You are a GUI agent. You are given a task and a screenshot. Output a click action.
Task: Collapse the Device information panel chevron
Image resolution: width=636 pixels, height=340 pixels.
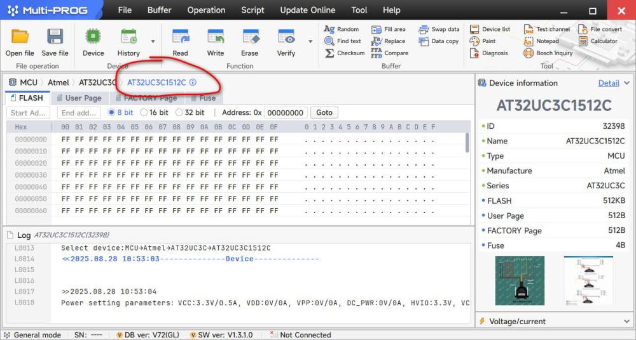pos(626,83)
